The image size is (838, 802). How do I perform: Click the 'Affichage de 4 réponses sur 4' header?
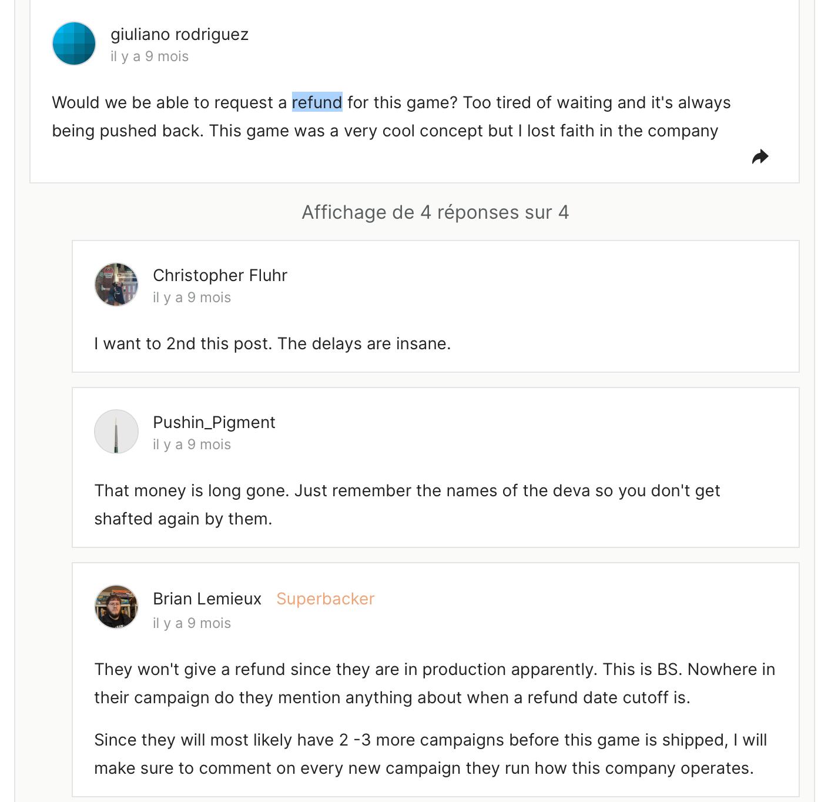[x=435, y=212]
